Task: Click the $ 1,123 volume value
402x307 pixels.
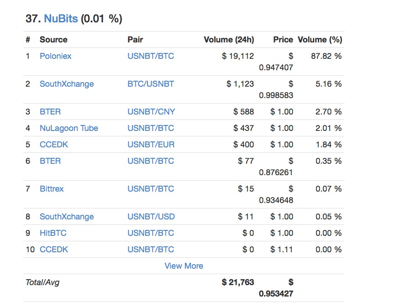Action: [x=240, y=84]
